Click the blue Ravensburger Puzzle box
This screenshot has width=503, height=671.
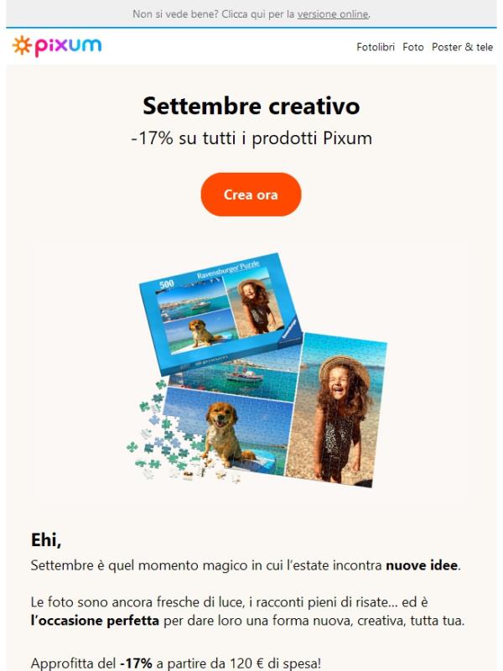point(220,311)
